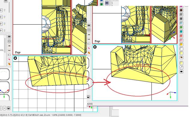Screen dimensions: 192x117
Task: Select the orange-yellow color swatch
Action: [181, 44]
